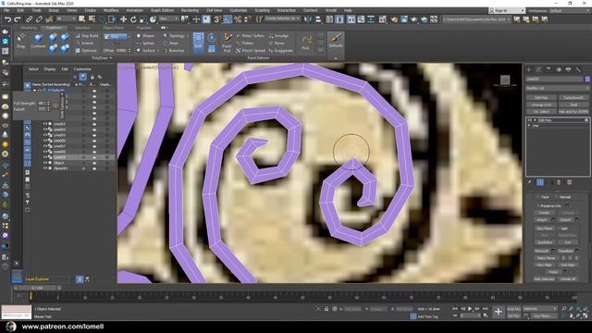This screenshot has height=333, width=592.
Task: Select the Select and Rotate tool
Action: click(133, 19)
